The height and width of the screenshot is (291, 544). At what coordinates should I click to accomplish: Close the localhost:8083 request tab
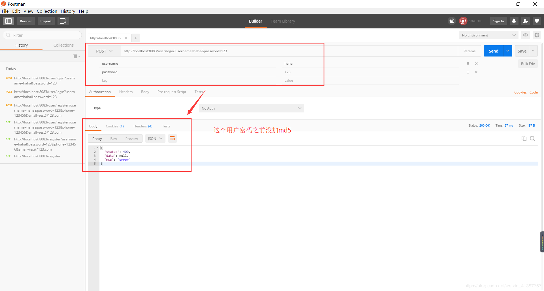[x=126, y=38]
